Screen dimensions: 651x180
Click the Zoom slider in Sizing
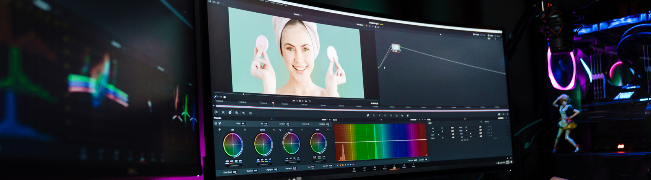443,134
